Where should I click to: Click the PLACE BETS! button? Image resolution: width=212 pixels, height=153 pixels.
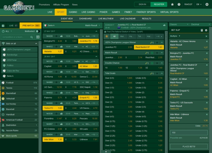click(x=189, y=146)
